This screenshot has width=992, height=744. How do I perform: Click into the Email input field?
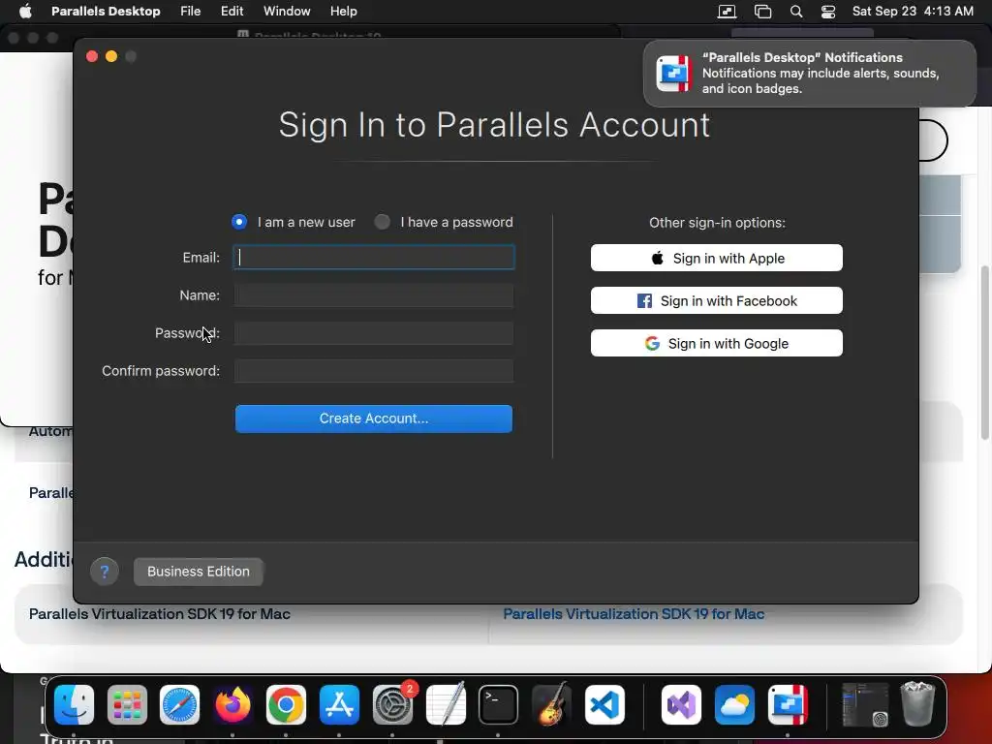click(x=374, y=258)
